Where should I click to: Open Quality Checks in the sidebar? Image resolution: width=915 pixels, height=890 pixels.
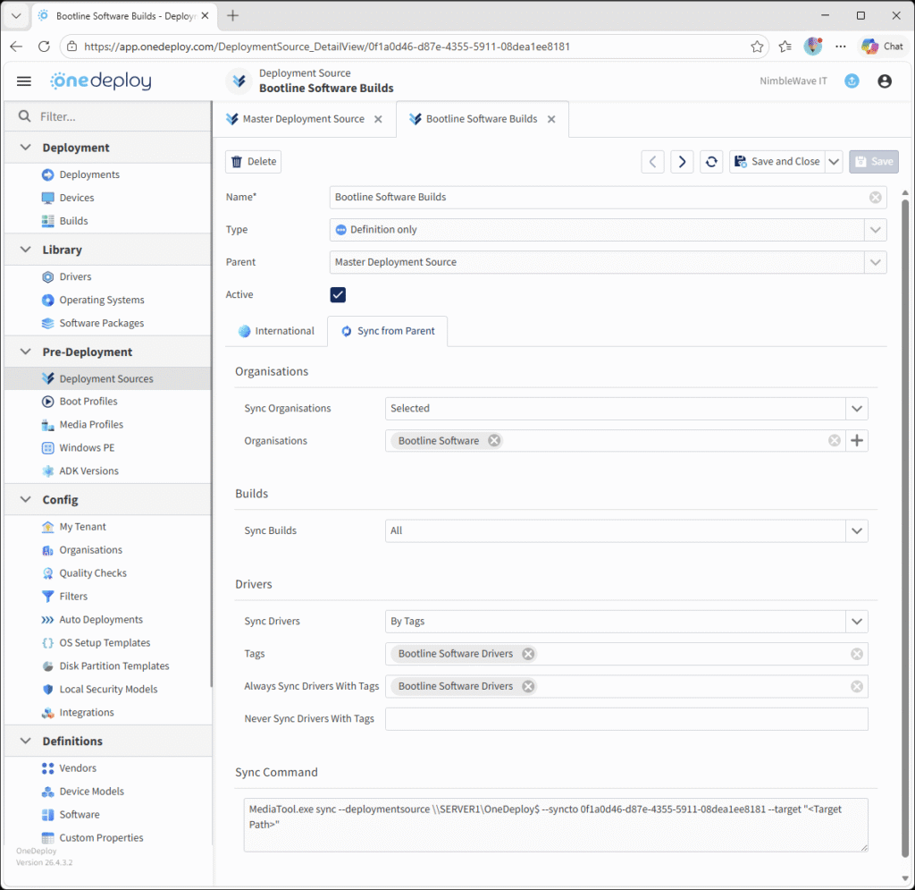pos(93,573)
